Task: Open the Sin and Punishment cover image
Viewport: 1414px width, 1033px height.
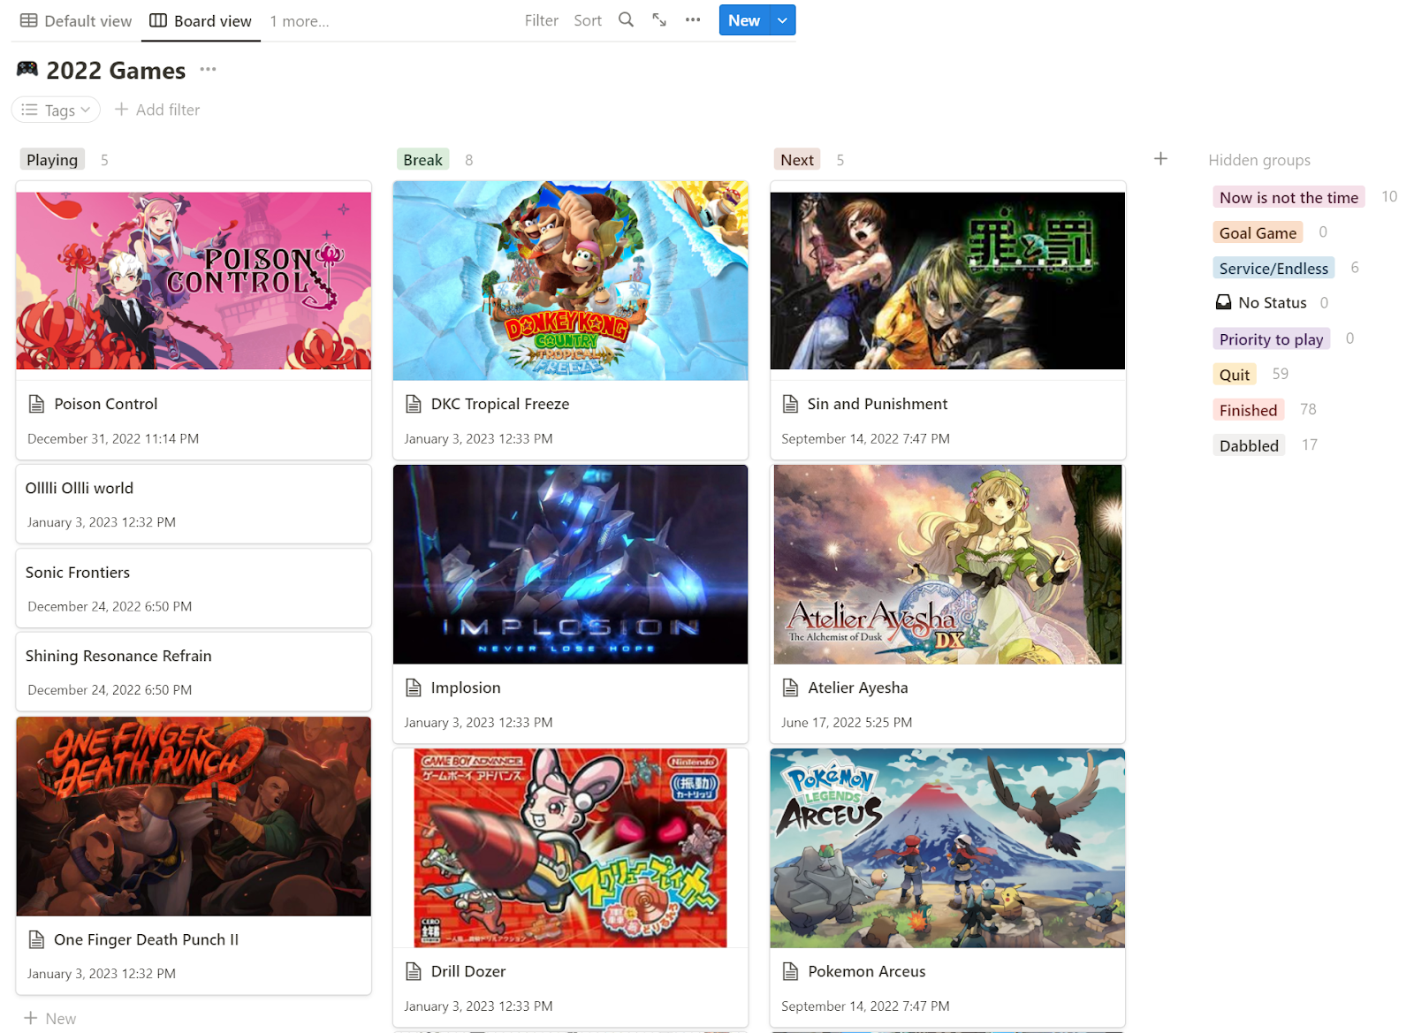Action: pyautogui.click(x=947, y=281)
